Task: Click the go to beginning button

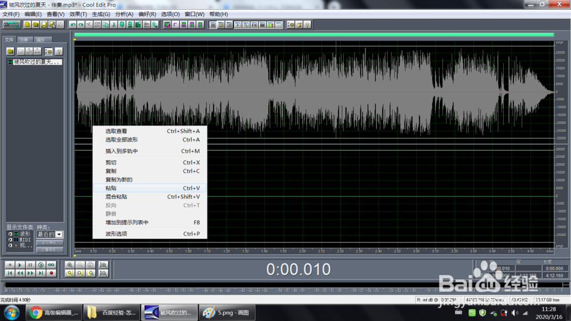Action: click(10, 273)
